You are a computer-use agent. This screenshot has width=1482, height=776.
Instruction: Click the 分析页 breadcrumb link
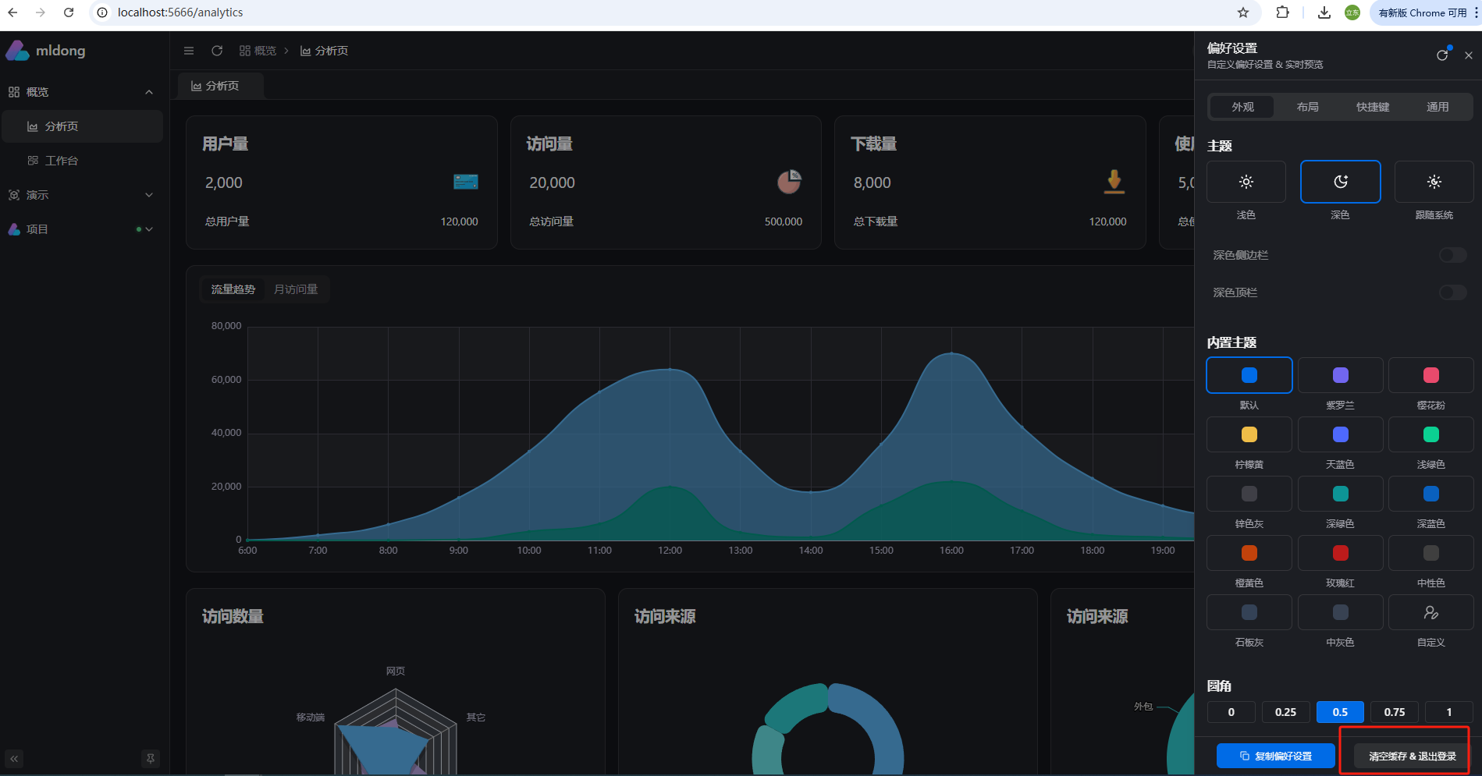coord(325,51)
